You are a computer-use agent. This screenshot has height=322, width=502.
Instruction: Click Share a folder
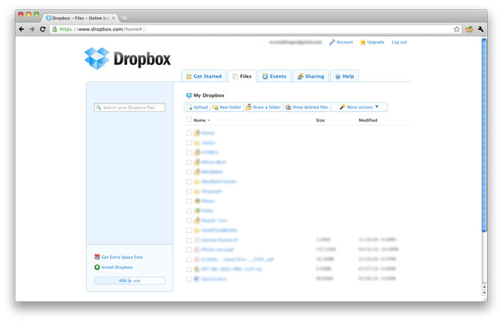(263, 107)
